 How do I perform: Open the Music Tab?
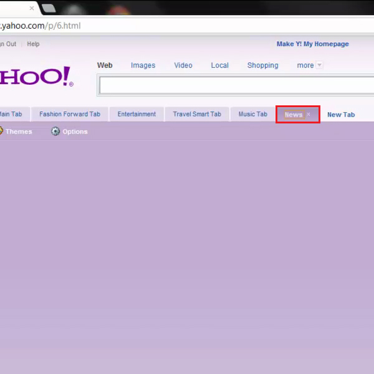pos(253,114)
